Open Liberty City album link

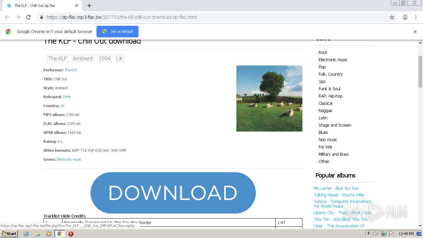342,213
